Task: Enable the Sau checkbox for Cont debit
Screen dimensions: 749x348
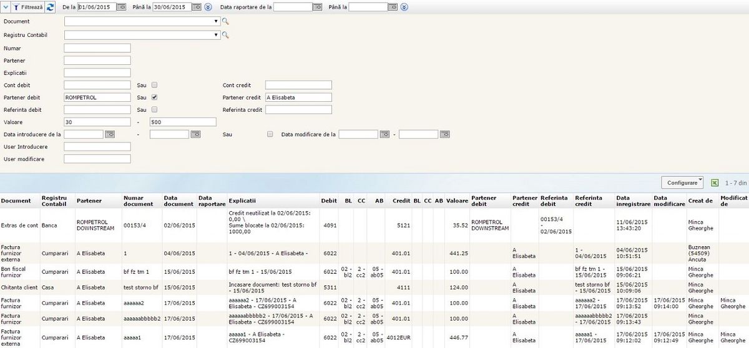Action: [x=154, y=85]
